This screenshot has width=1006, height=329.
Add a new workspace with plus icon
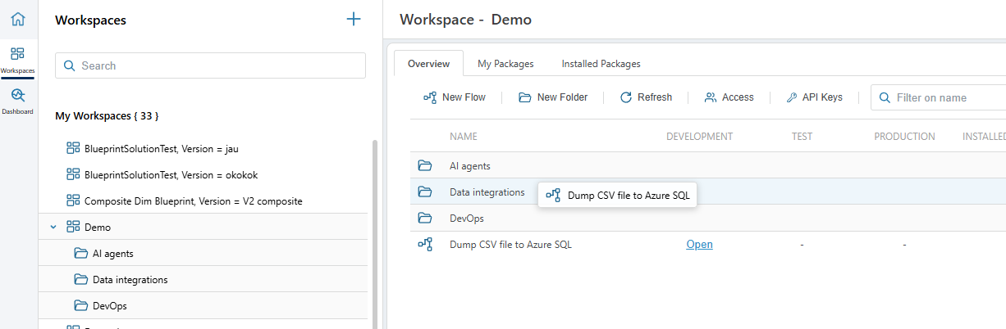point(354,19)
